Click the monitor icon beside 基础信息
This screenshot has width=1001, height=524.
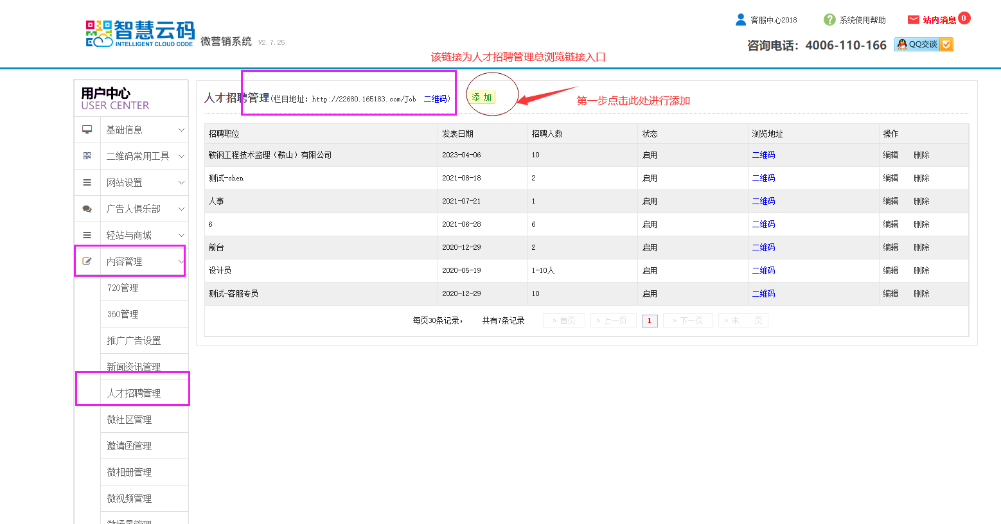[x=87, y=130]
